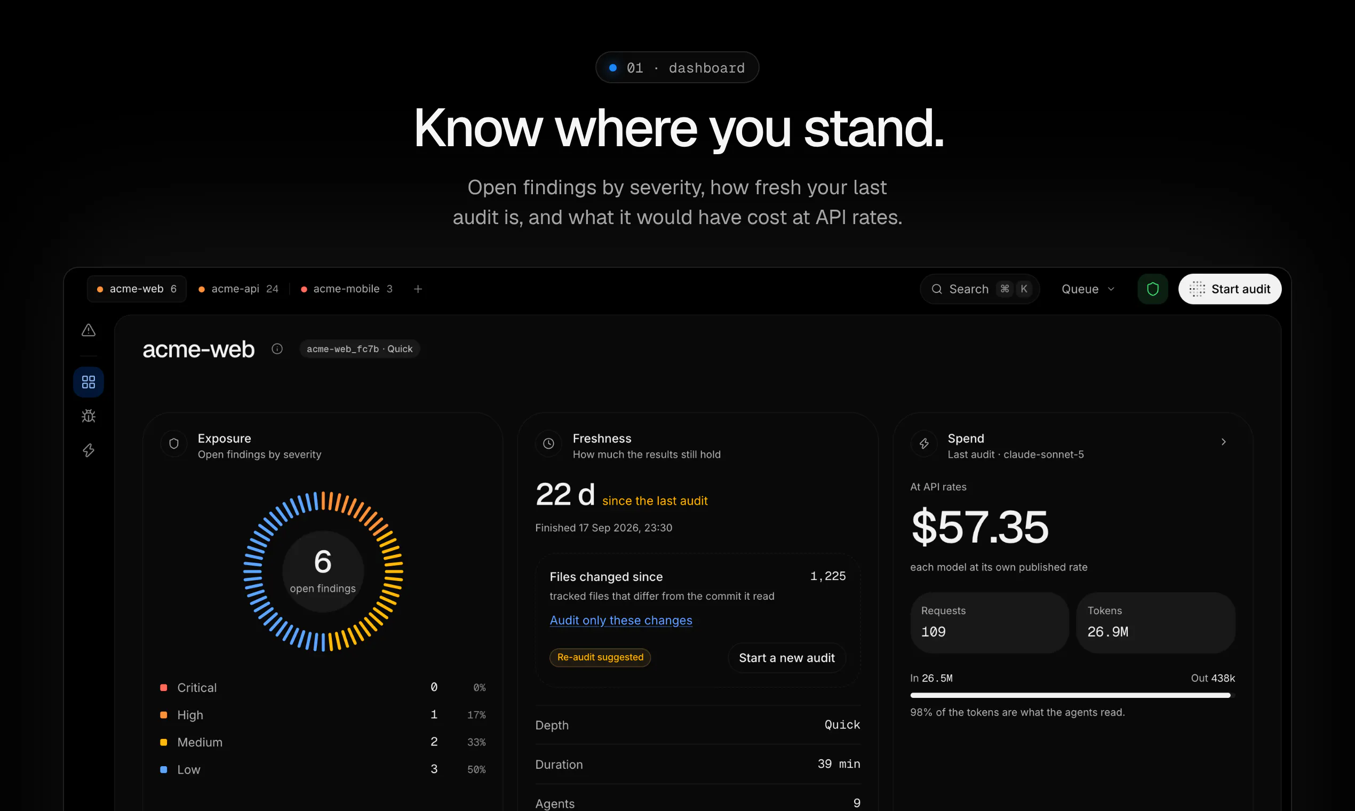Click Finished 17 Sep 2026, 23:30 text
Viewport: 1355px width, 811px height.
click(604, 528)
